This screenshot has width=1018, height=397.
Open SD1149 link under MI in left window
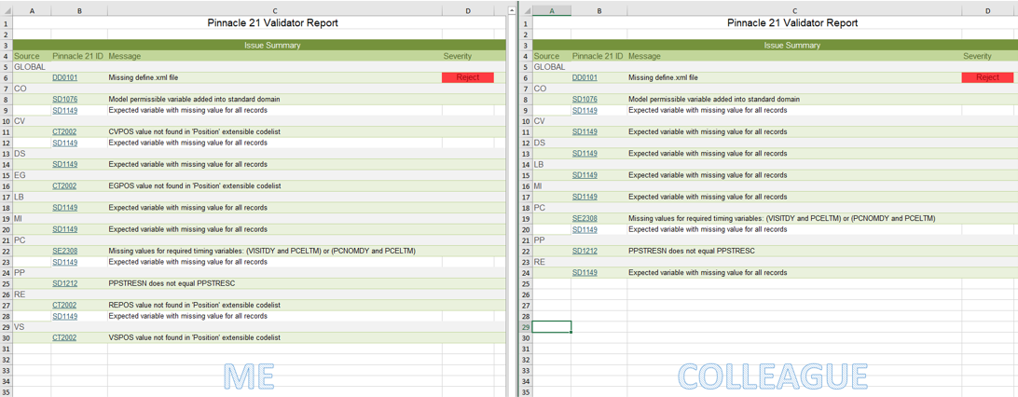coord(65,229)
